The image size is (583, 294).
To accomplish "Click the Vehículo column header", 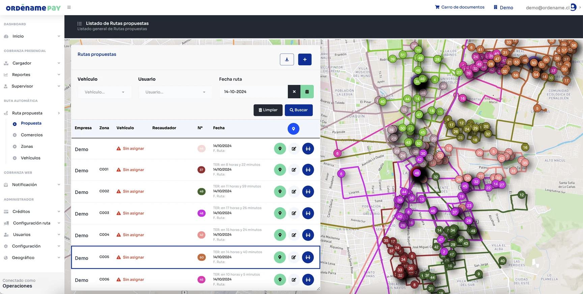I will coord(125,128).
